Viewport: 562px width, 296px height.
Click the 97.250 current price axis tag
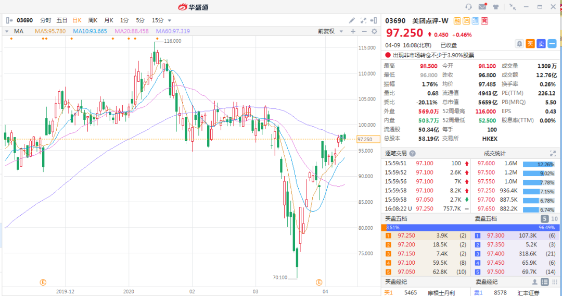pyautogui.click(x=368, y=139)
